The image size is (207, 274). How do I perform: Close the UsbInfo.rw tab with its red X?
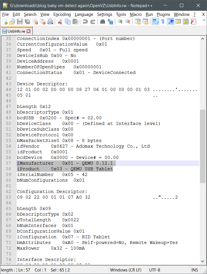29,31
